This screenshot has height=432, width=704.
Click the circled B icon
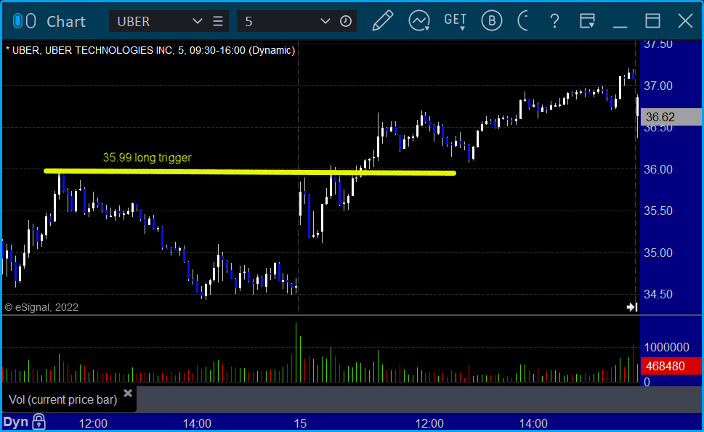pyautogui.click(x=492, y=20)
